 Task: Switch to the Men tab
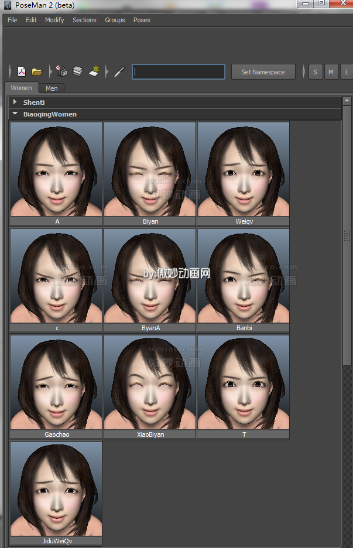click(x=52, y=88)
